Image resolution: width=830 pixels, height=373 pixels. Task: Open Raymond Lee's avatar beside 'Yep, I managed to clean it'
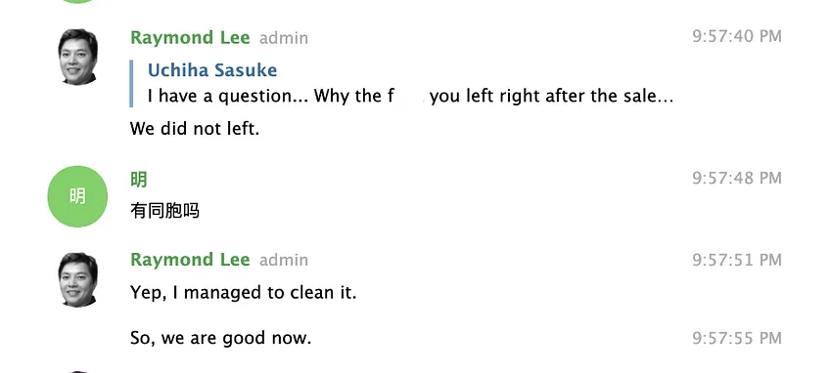pos(77,279)
